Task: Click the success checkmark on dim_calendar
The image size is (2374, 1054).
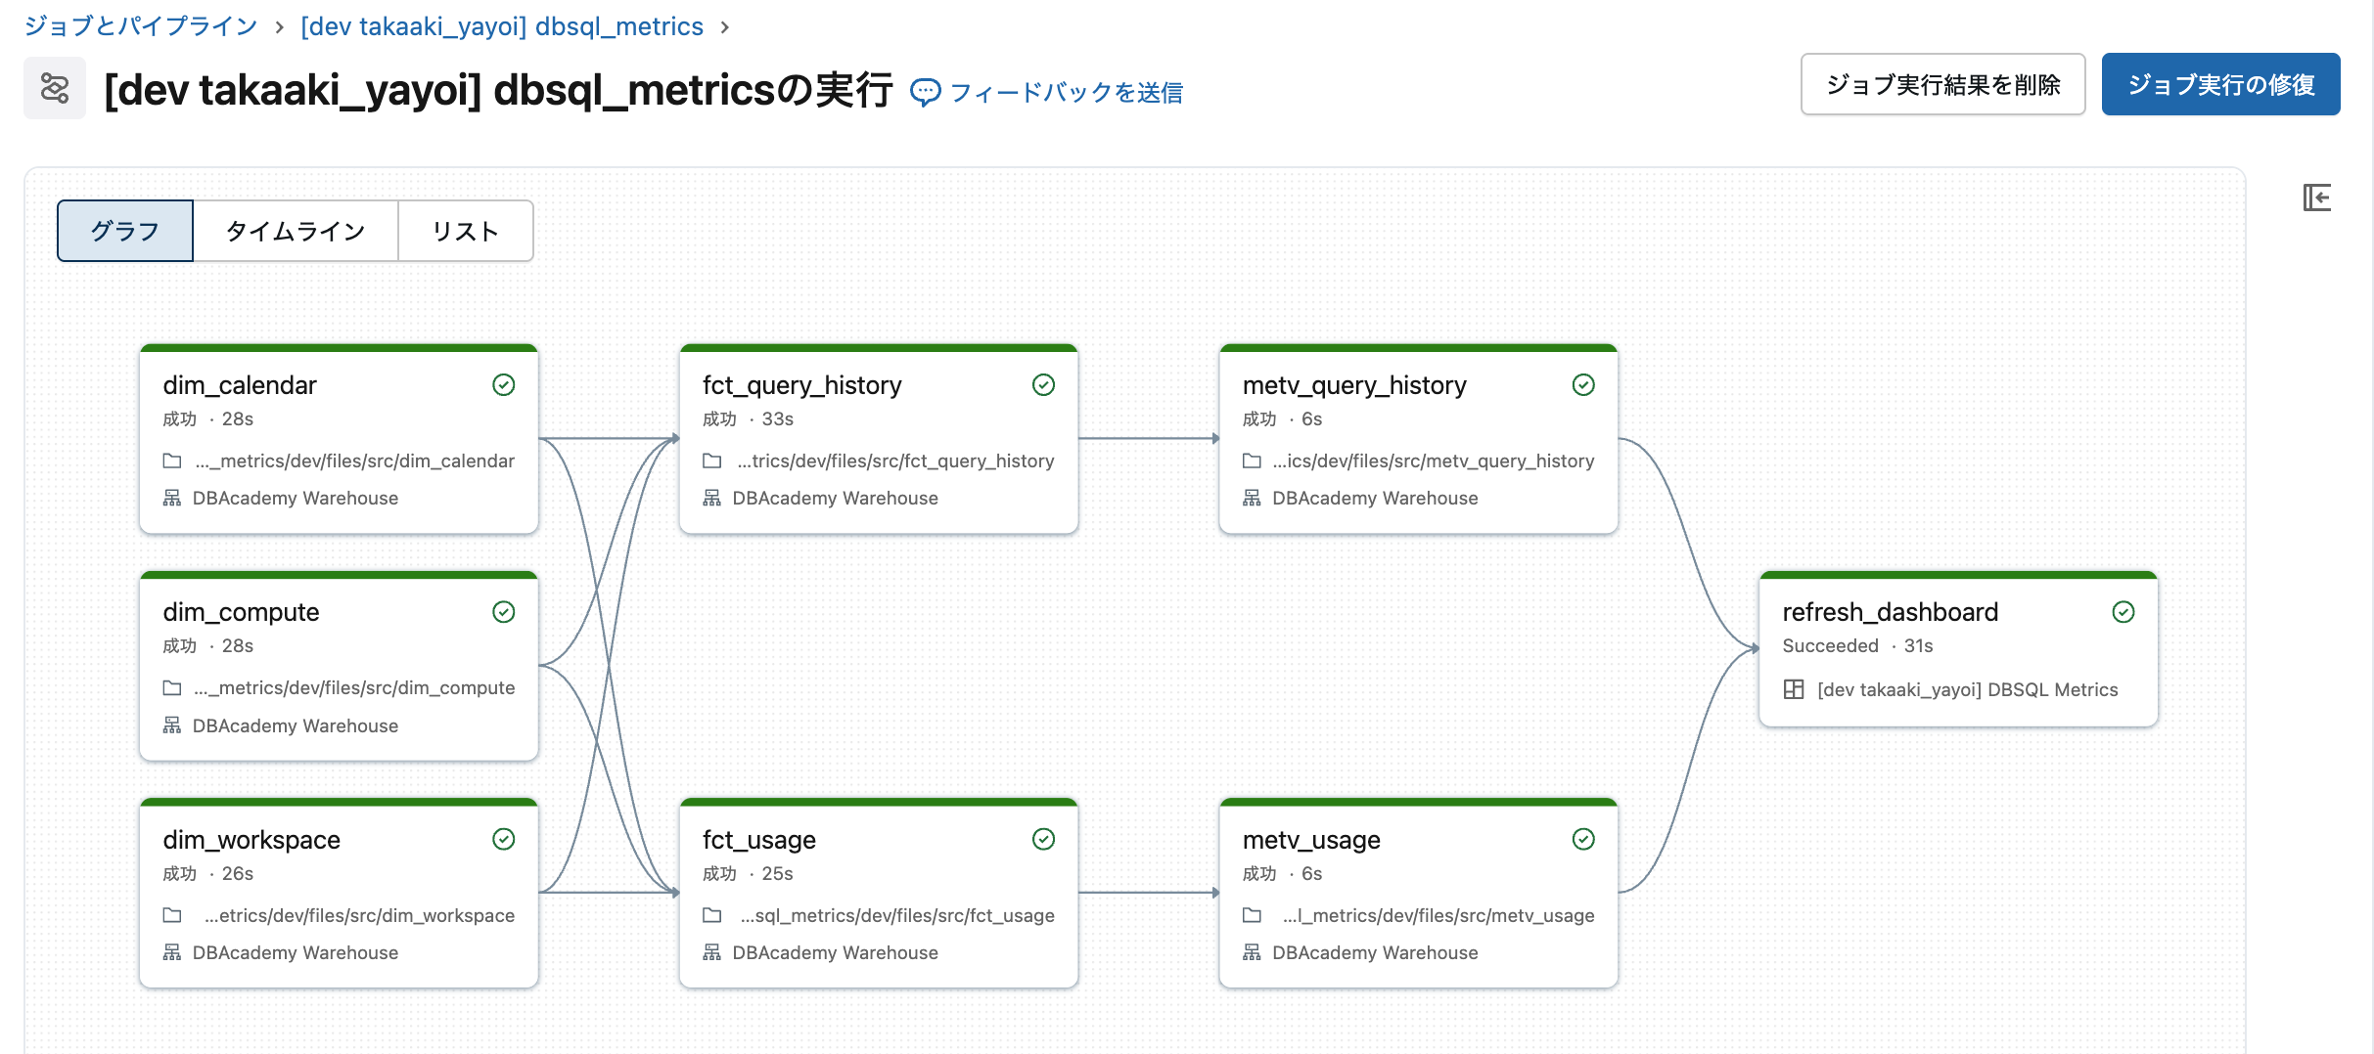Action: [x=504, y=385]
